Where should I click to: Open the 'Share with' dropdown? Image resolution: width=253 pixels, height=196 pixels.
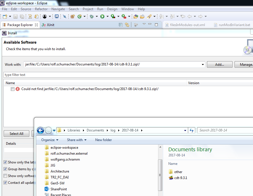click(76, 140)
